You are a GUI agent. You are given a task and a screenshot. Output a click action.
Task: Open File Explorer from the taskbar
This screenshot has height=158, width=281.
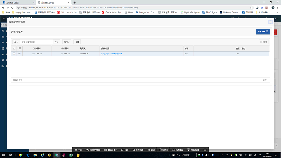(35, 155)
